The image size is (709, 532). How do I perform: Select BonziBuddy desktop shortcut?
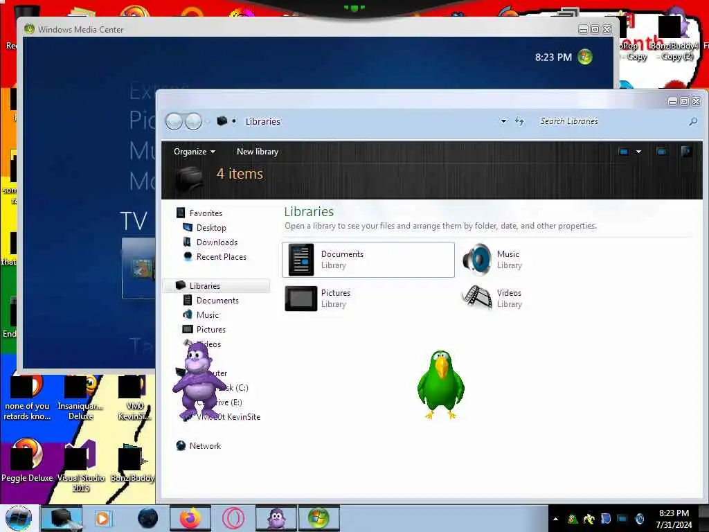(x=132, y=463)
